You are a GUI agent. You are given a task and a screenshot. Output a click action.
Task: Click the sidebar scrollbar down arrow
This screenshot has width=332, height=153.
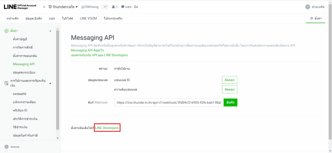click(57, 138)
